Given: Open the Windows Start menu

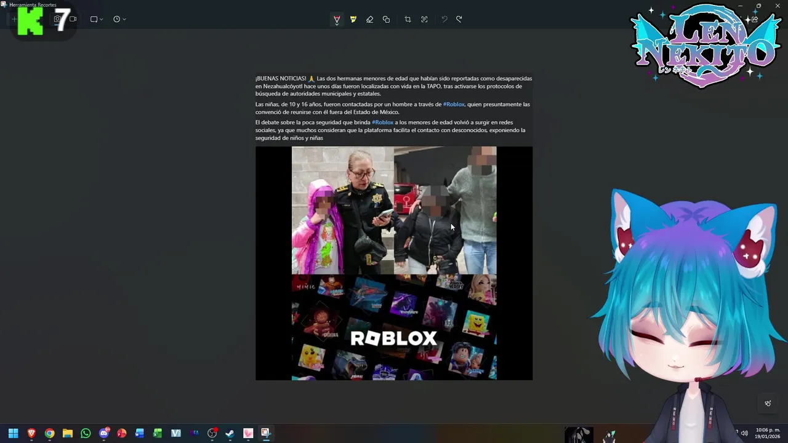Looking at the screenshot, I should 13,433.
